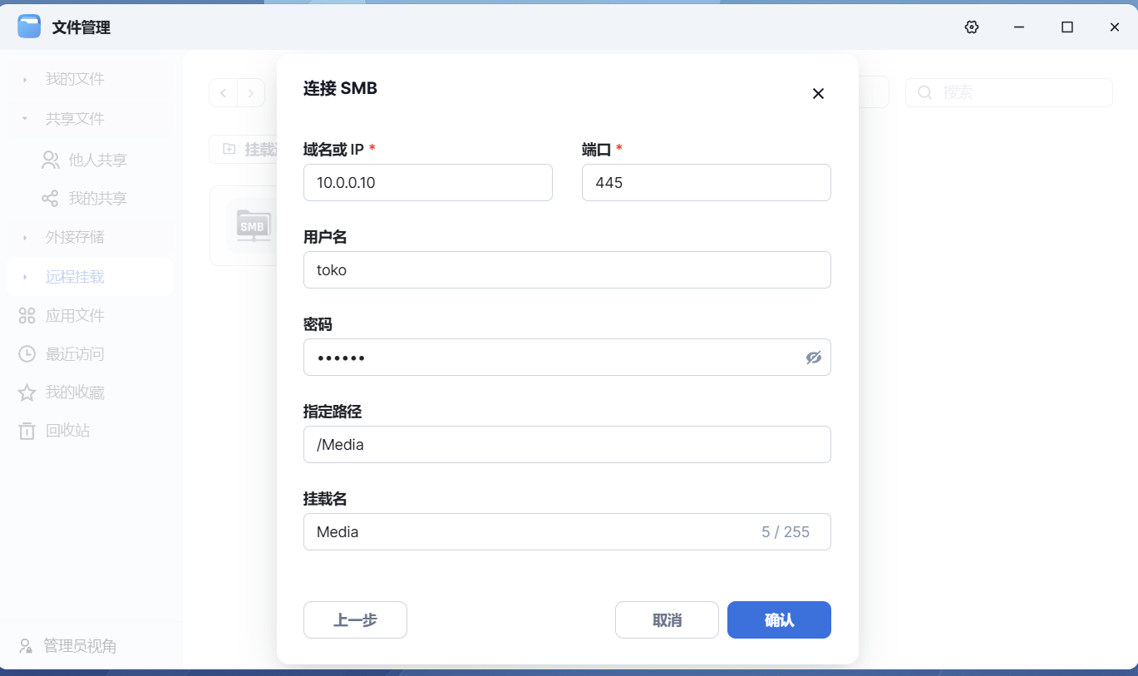The height and width of the screenshot is (676, 1138).
Task: Focus the 用户名 field containing toko
Action: (x=567, y=269)
